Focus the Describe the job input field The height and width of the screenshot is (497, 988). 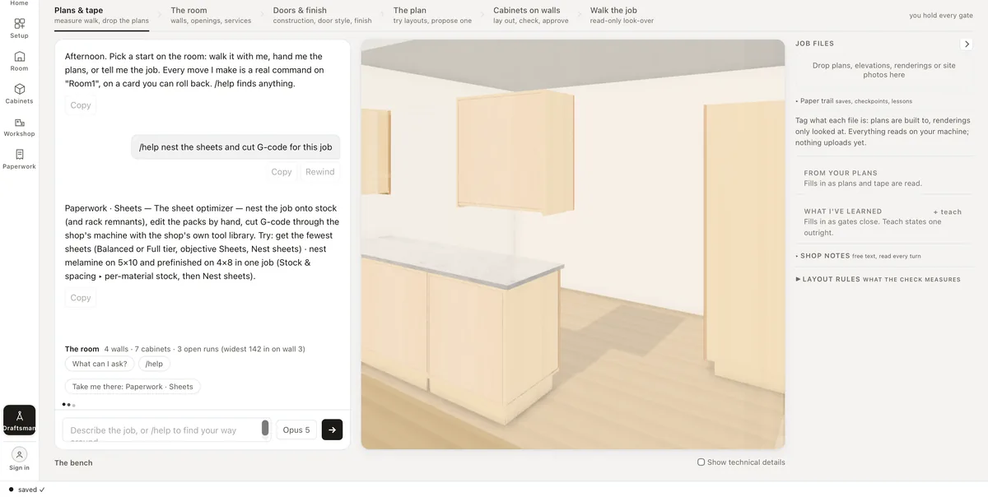(x=161, y=430)
